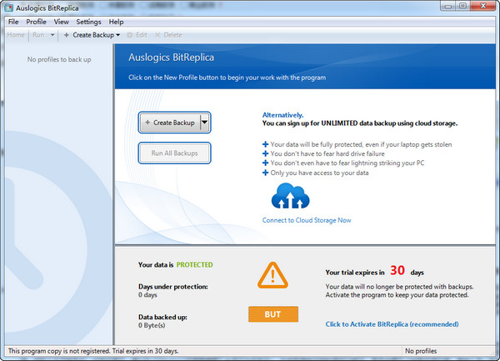500x361 pixels.
Task: Click Create Backup in the toolbar
Action: (89, 35)
